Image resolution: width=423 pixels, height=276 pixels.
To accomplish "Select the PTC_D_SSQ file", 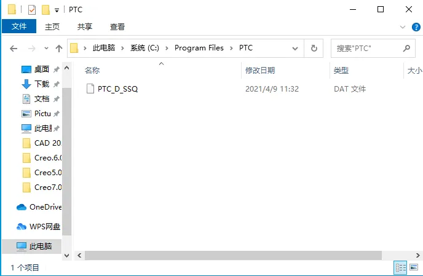I will click(x=117, y=89).
